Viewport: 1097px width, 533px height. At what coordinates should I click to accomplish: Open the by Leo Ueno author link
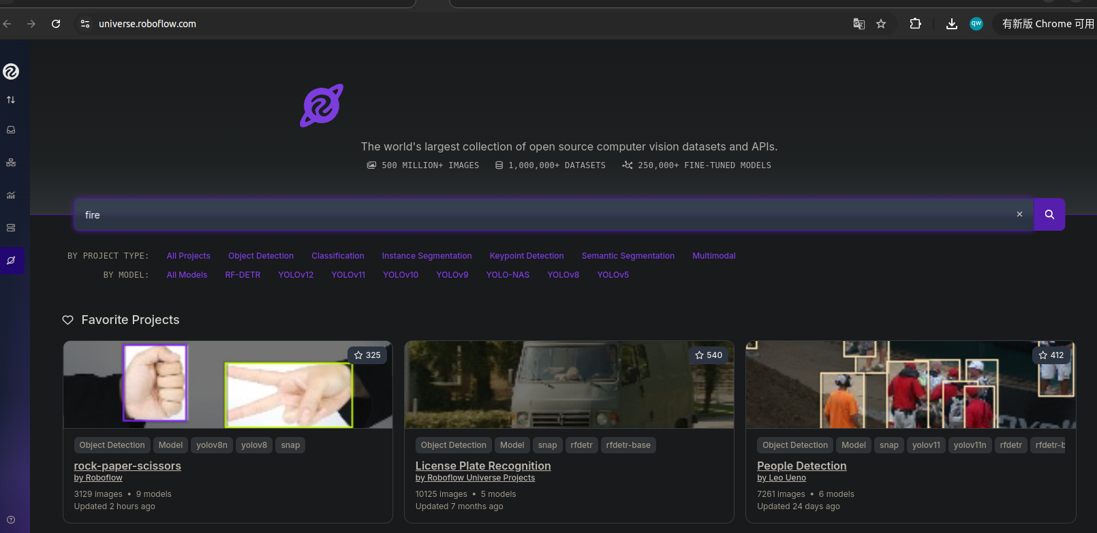[782, 478]
